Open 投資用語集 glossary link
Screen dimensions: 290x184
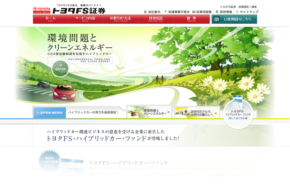point(204,12)
